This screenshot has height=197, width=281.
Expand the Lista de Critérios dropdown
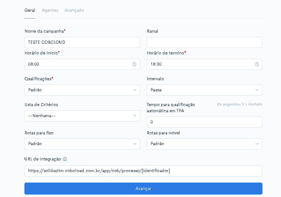click(x=82, y=116)
